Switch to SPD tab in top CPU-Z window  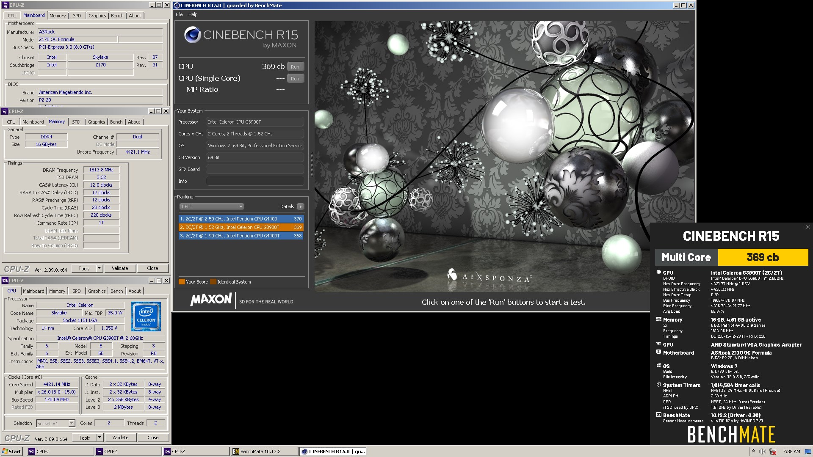[x=77, y=16]
